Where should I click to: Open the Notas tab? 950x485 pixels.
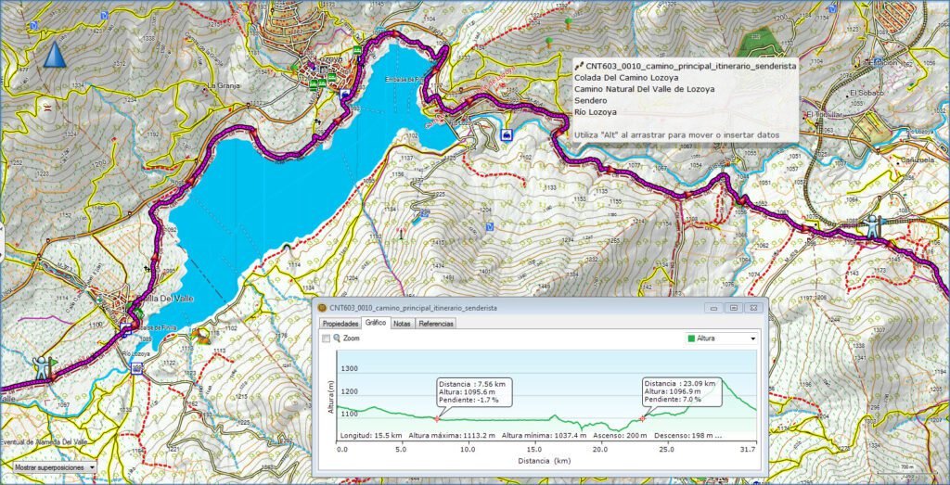click(402, 324)
